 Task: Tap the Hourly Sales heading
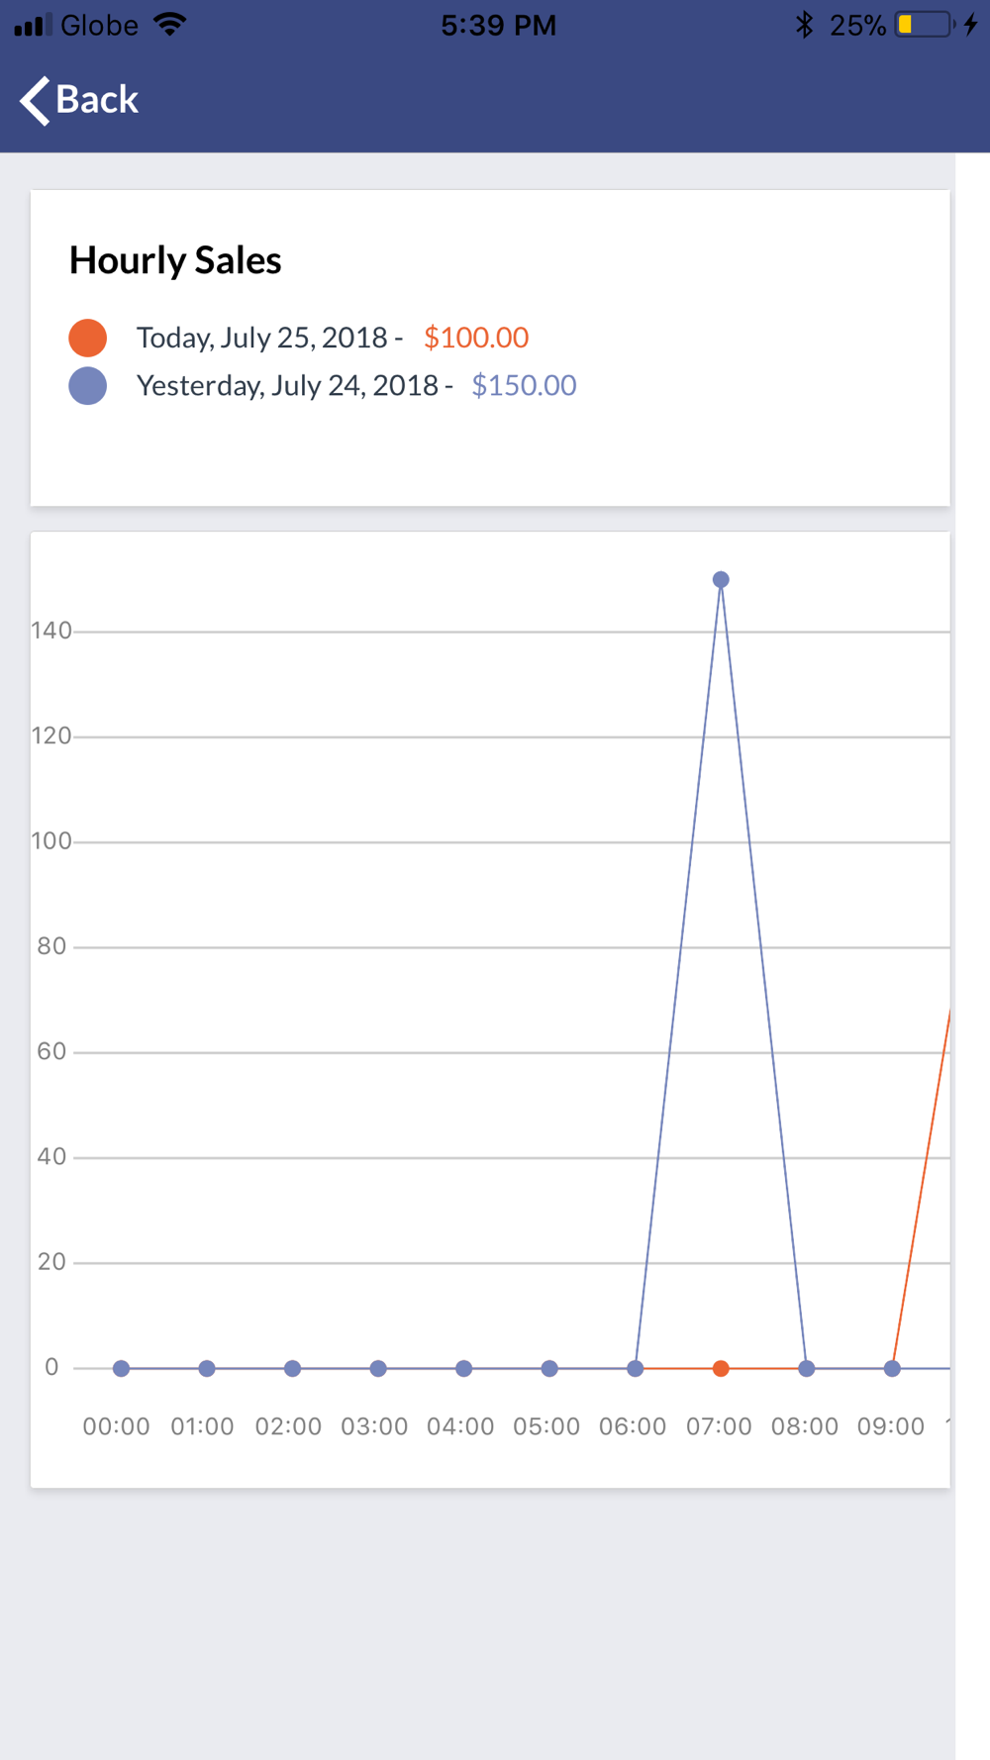[175, 260]
